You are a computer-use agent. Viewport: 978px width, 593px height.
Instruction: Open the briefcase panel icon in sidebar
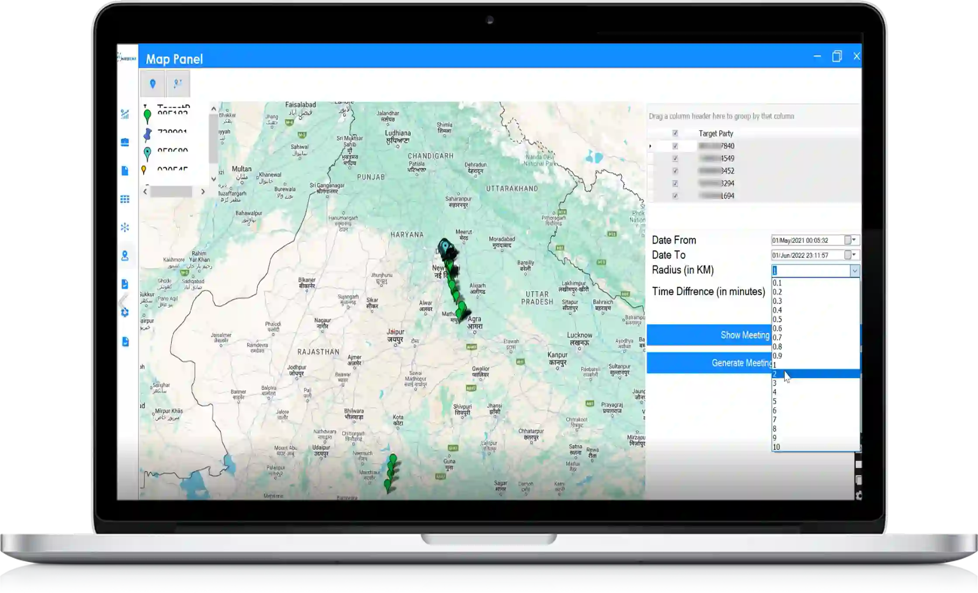(125, 142)
